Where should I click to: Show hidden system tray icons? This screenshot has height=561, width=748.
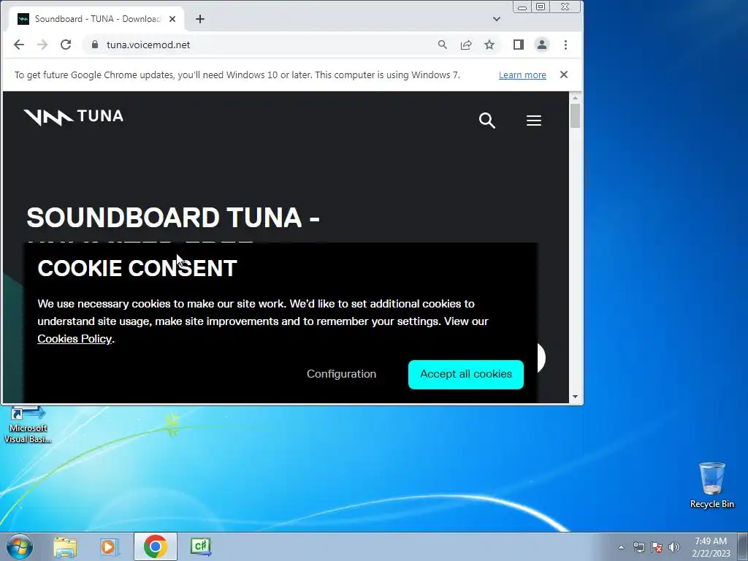pos(621,547)
